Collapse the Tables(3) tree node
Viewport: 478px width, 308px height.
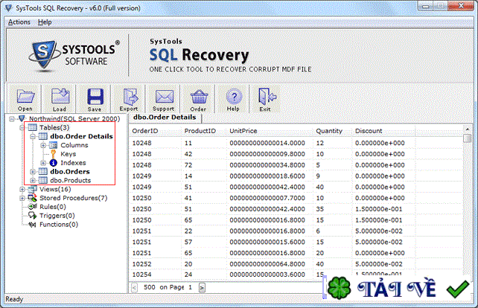pos(22,127)
